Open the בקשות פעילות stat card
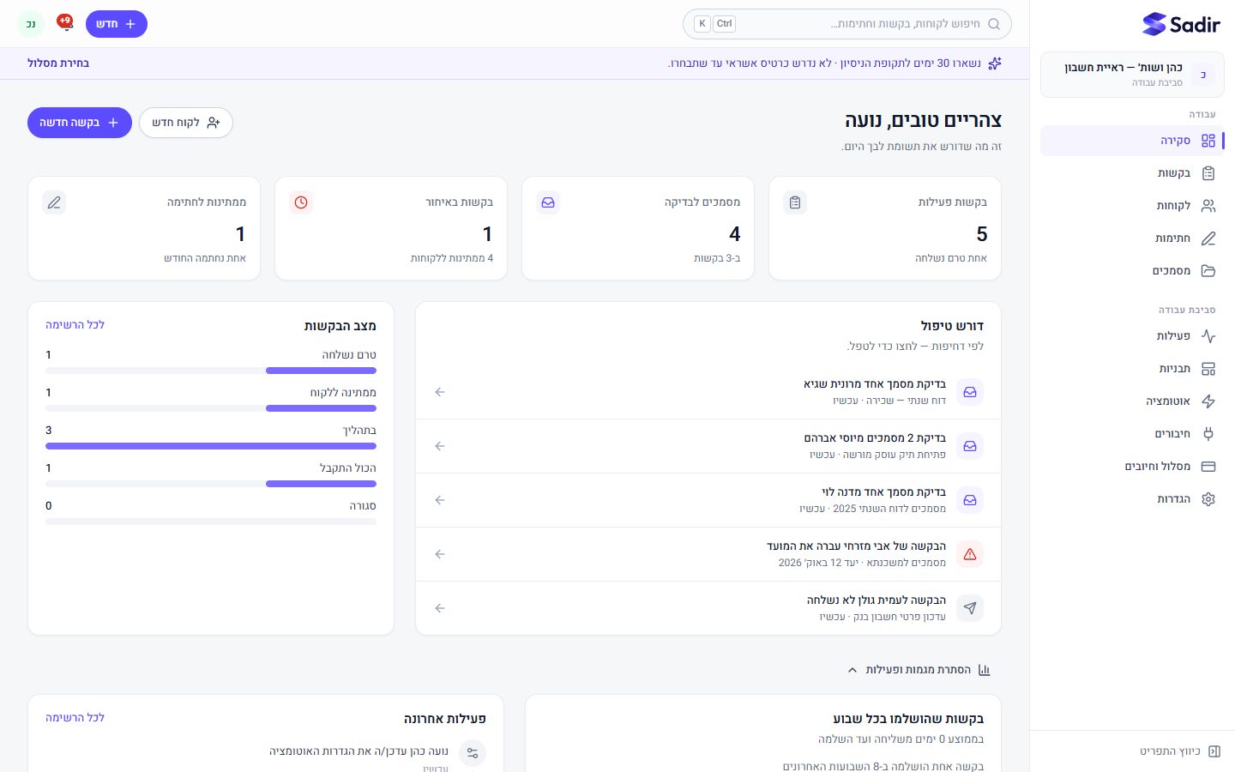1235x772 pixels. pos(885,228)
